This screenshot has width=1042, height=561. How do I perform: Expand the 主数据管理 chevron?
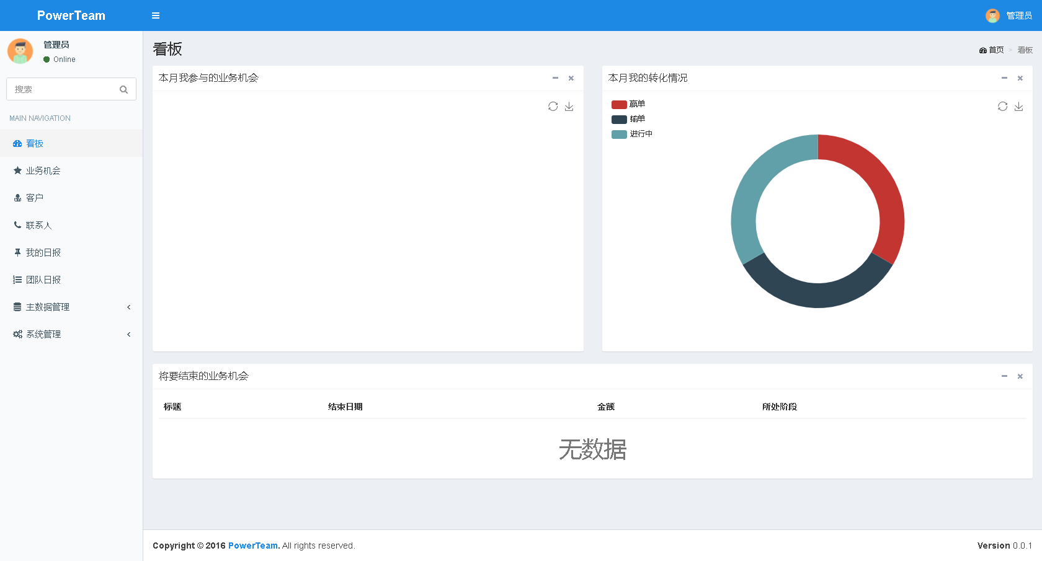pos(129,307)
